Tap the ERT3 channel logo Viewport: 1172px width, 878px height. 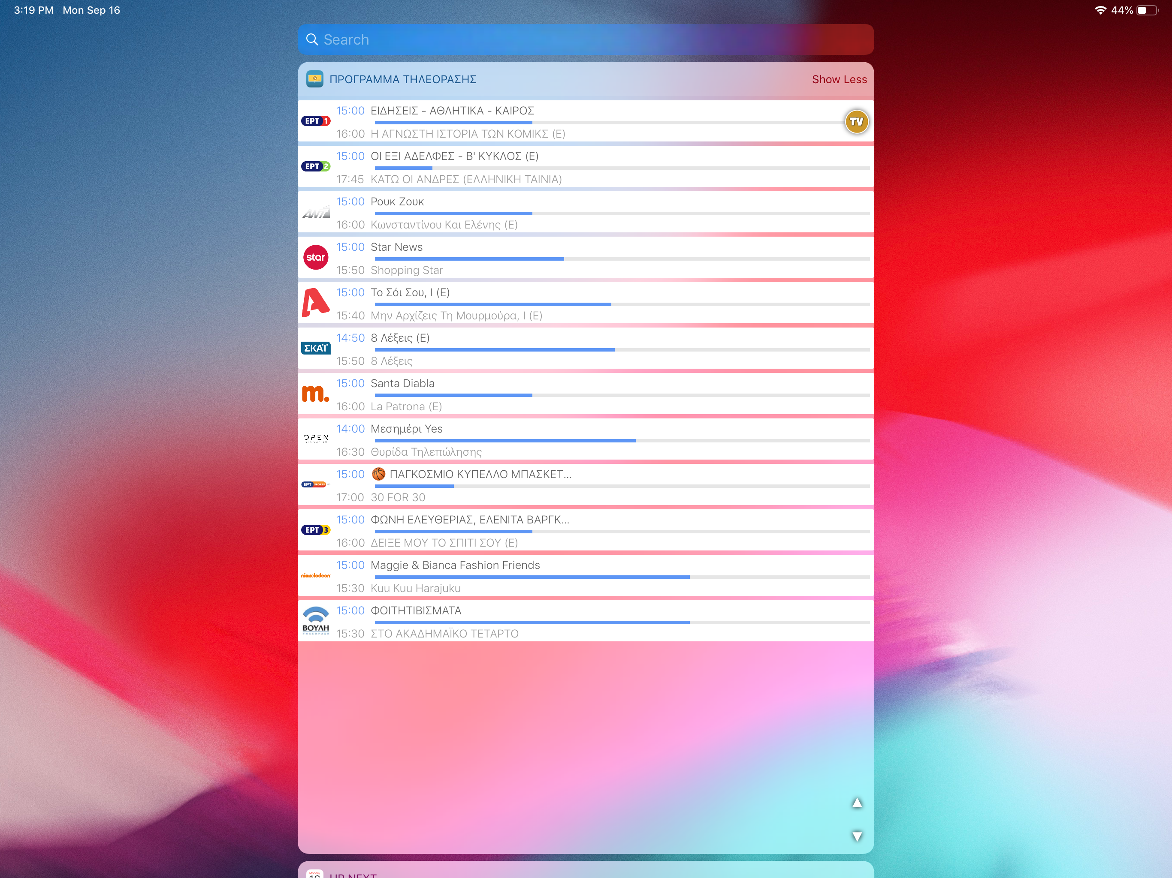(316, 530)
